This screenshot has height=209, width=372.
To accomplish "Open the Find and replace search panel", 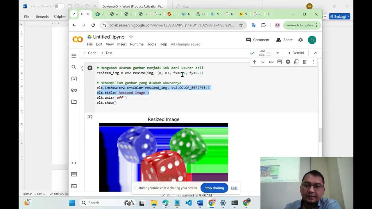I will pyautogui.click(x=74, y=67).
